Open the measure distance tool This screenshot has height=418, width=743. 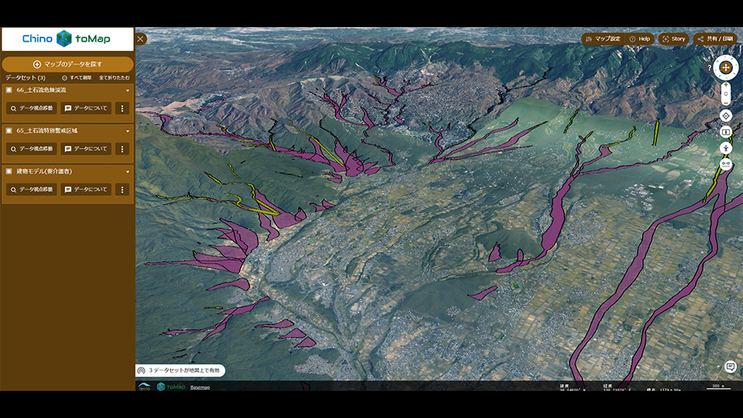tap(726, 164)
